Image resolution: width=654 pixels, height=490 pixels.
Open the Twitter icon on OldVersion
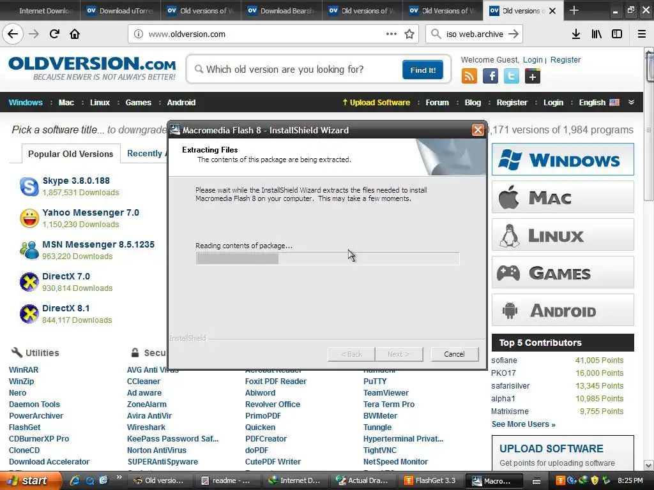pos(512,77)
